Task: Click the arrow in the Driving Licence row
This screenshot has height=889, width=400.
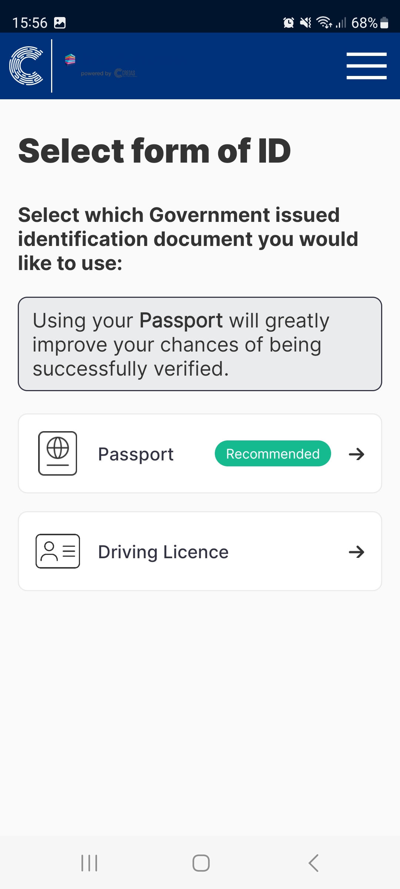Action: 357,552
